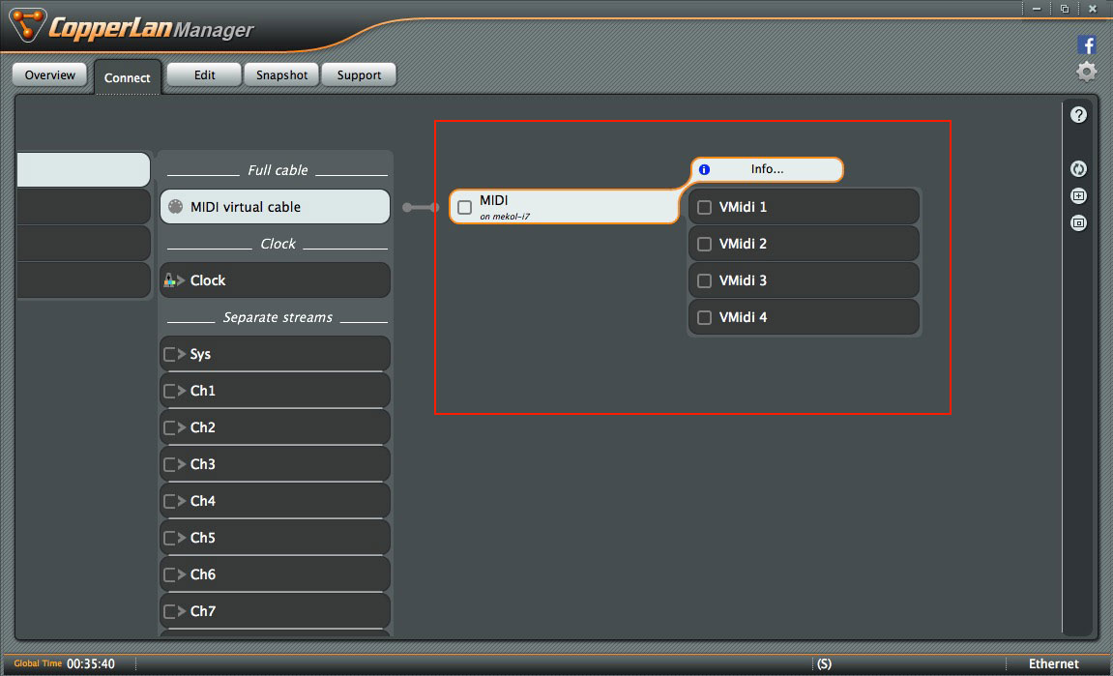Enable the VMidi 3 checkbox
1113x676 pixels.
point(704,280)
